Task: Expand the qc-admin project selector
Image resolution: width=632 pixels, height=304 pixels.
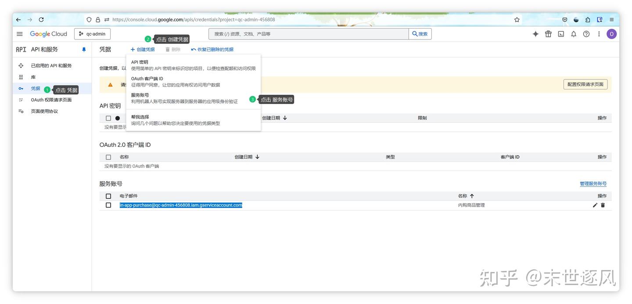Action: pos(92,33)
